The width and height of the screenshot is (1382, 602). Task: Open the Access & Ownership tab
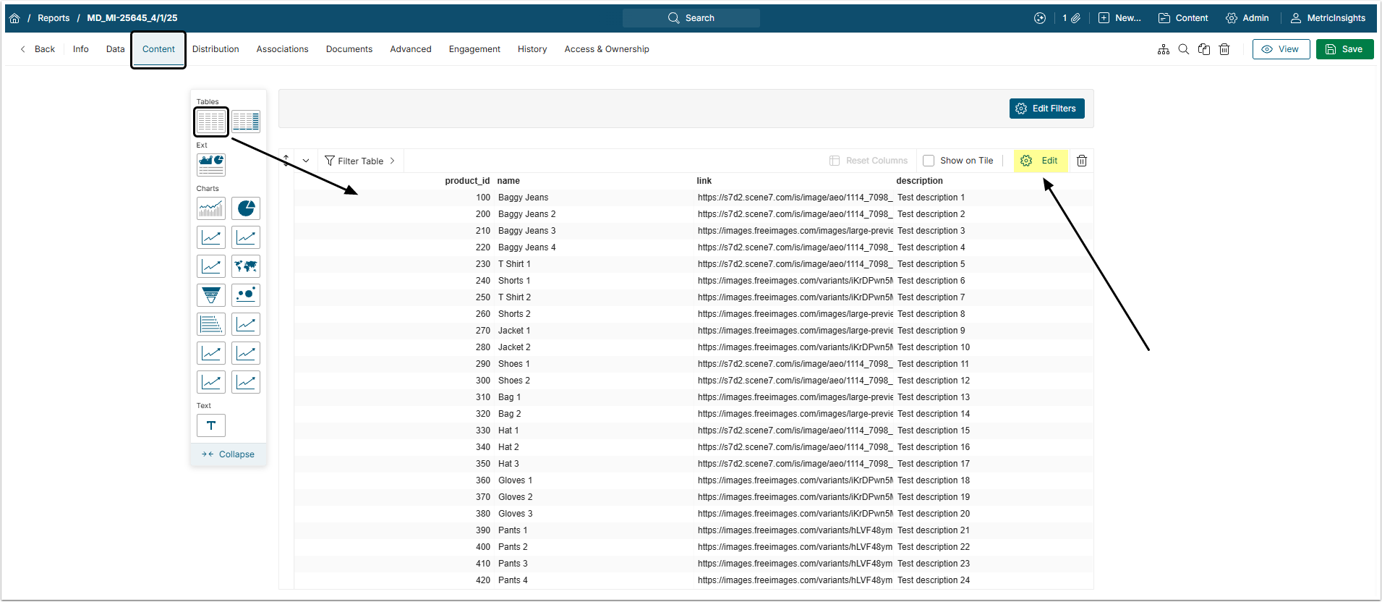606,49
